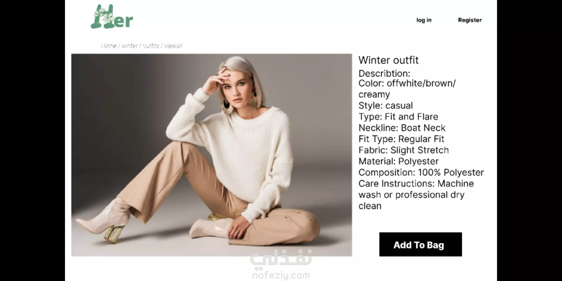
Task: Click the winter outfit product photo
Action: (212, 155)
